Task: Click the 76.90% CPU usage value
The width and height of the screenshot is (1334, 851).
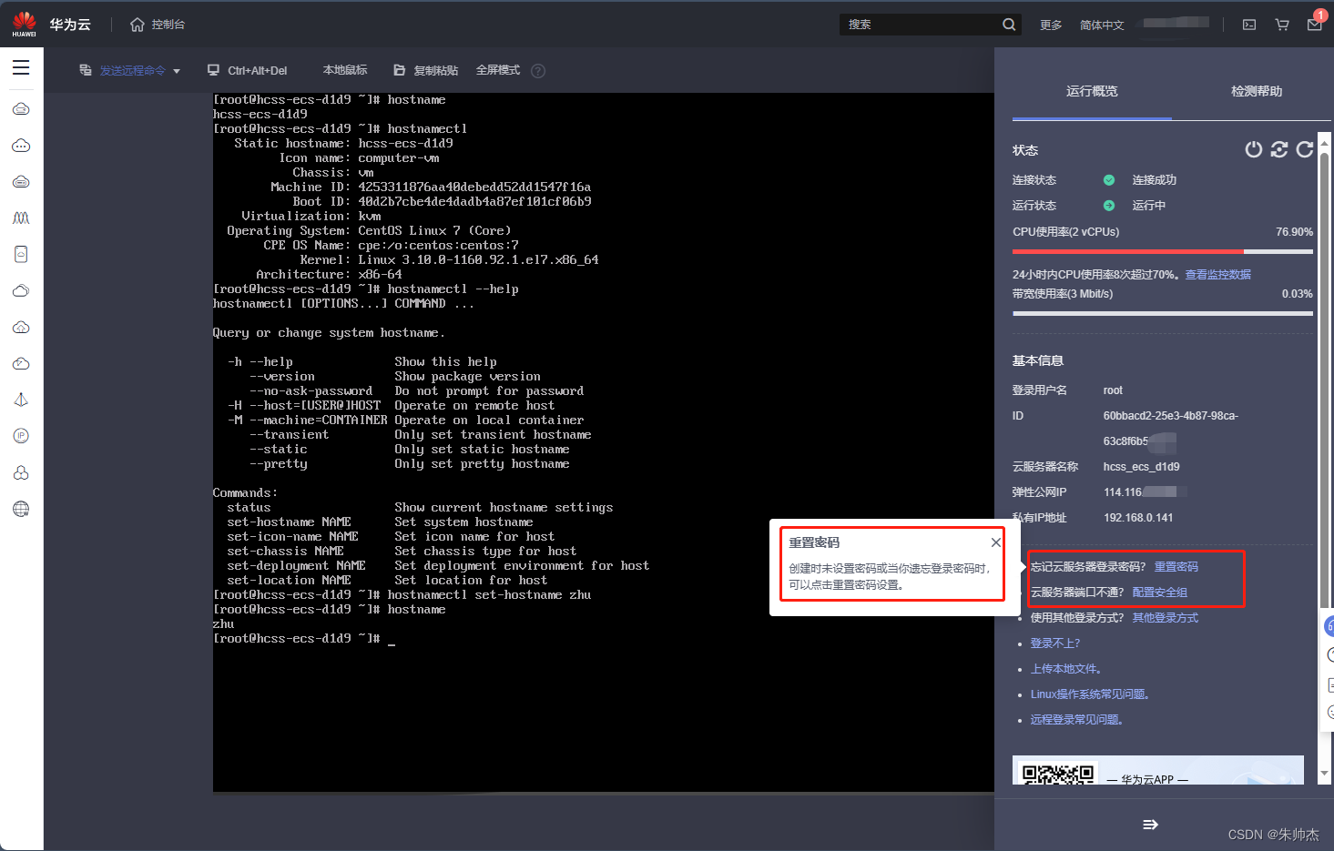Action: coord(1294,232)
